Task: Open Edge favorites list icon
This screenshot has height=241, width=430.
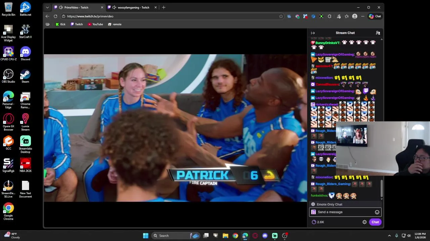Action: click(346, 16)
